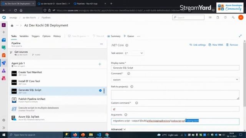Open Repos from the left sidebar

click(x=4, y=48)
